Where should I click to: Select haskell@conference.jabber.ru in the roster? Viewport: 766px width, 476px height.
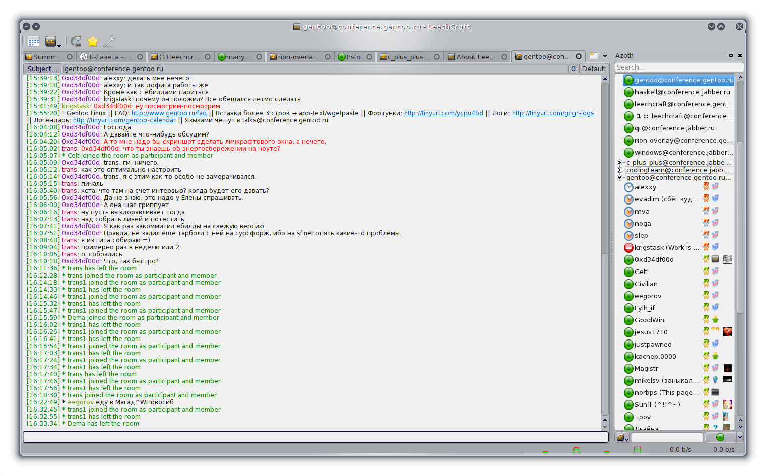(x=682, y=92)
